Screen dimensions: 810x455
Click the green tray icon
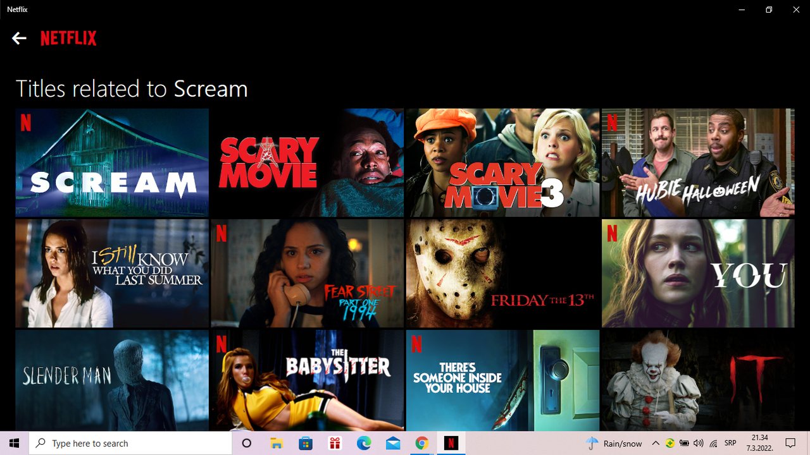tap(670, 444)
